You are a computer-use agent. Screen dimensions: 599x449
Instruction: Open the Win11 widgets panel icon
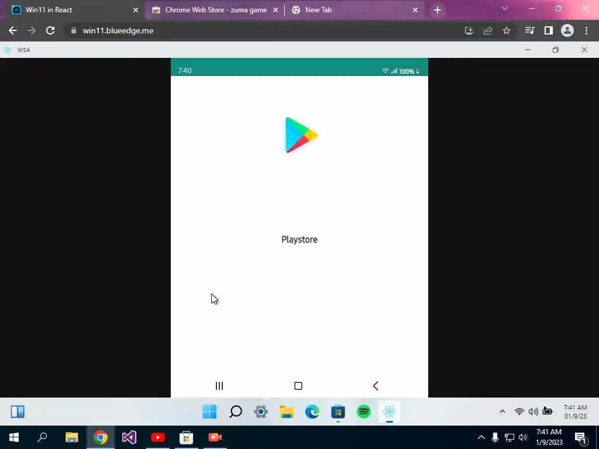(18, 412)
